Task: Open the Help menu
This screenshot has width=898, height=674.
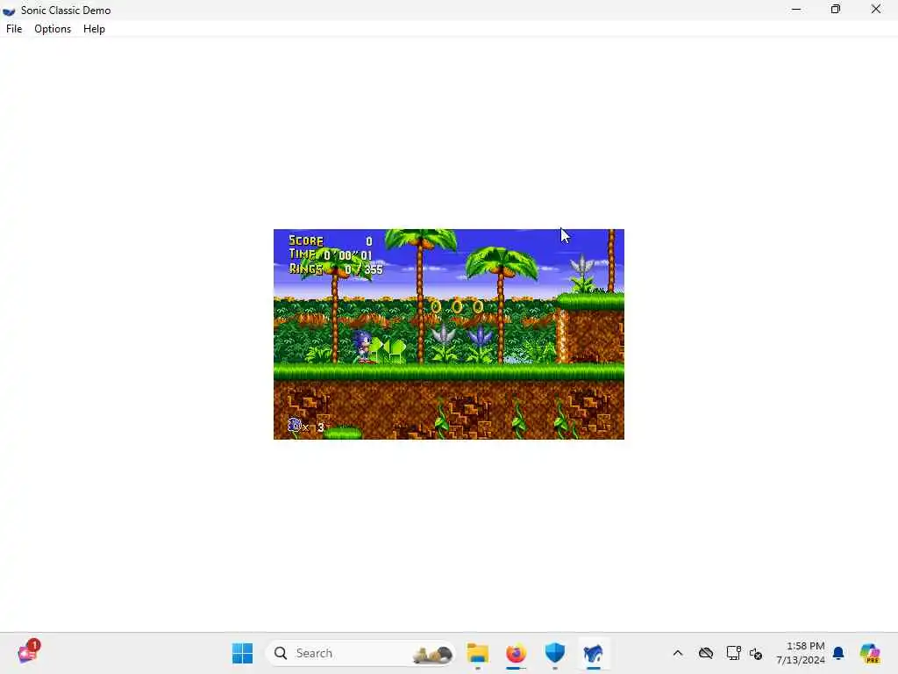Action: tap(94, 29)
